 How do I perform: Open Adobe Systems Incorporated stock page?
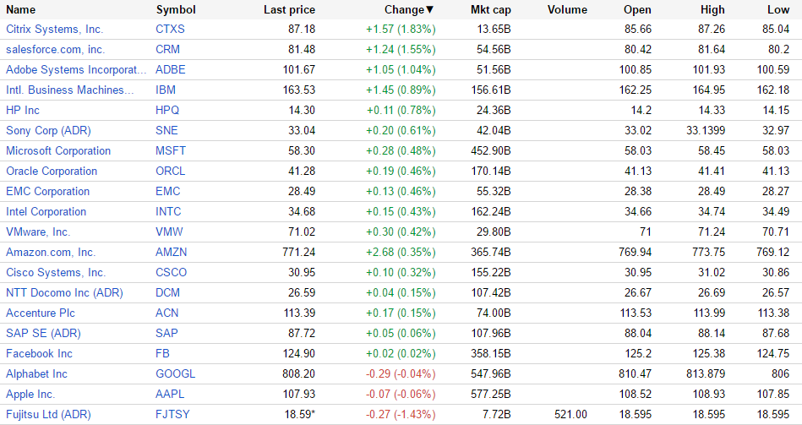coord(69,70)
